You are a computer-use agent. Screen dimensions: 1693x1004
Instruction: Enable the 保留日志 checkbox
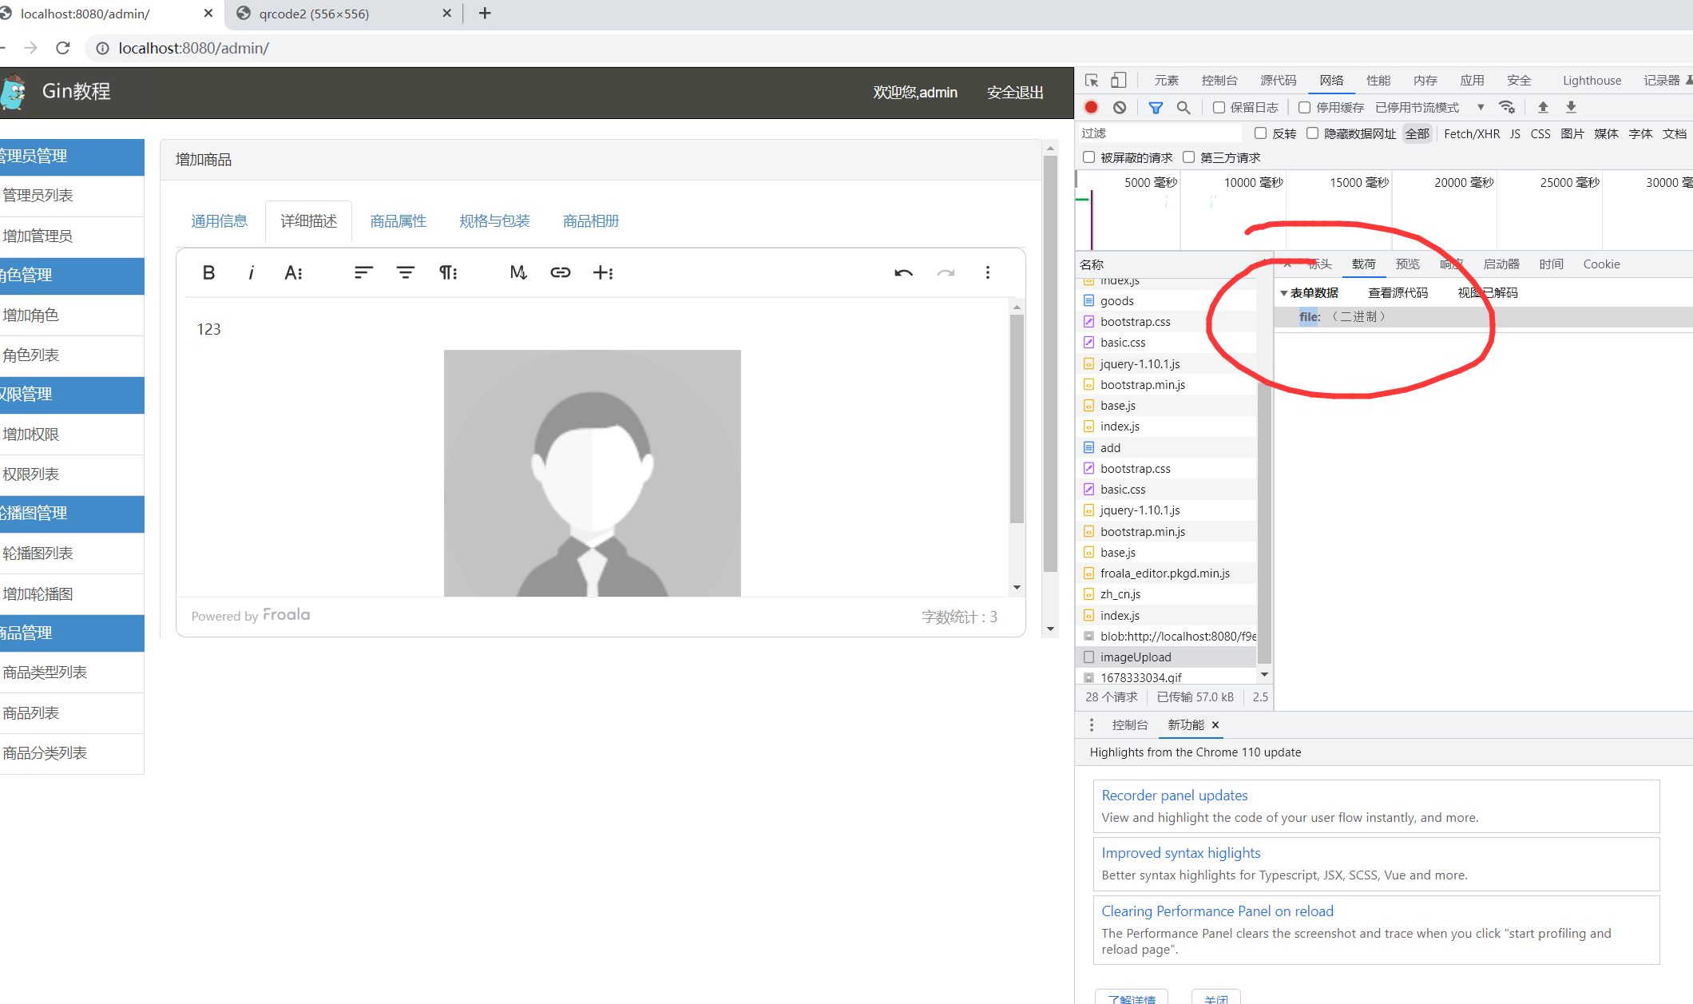click(x=1219, y=107)
